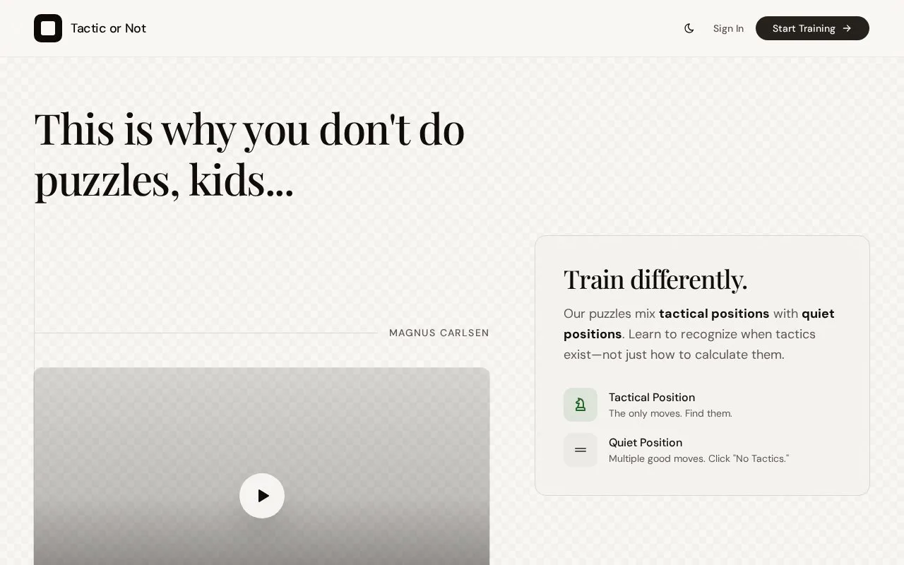The height and width of the screenshot is (565, 904).
Task: Click the "MAGNUS CARLSEN" attribution text
Action: click(x=439, y=333)
